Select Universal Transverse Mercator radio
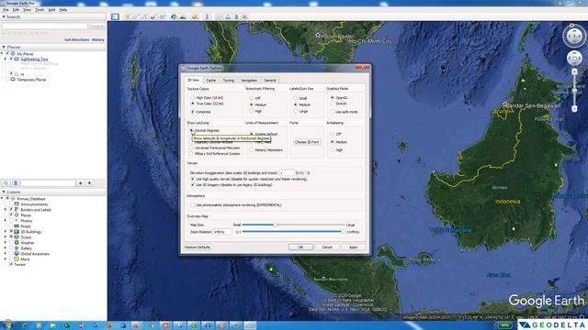The image size is (588, 330). tap(192, 148)
